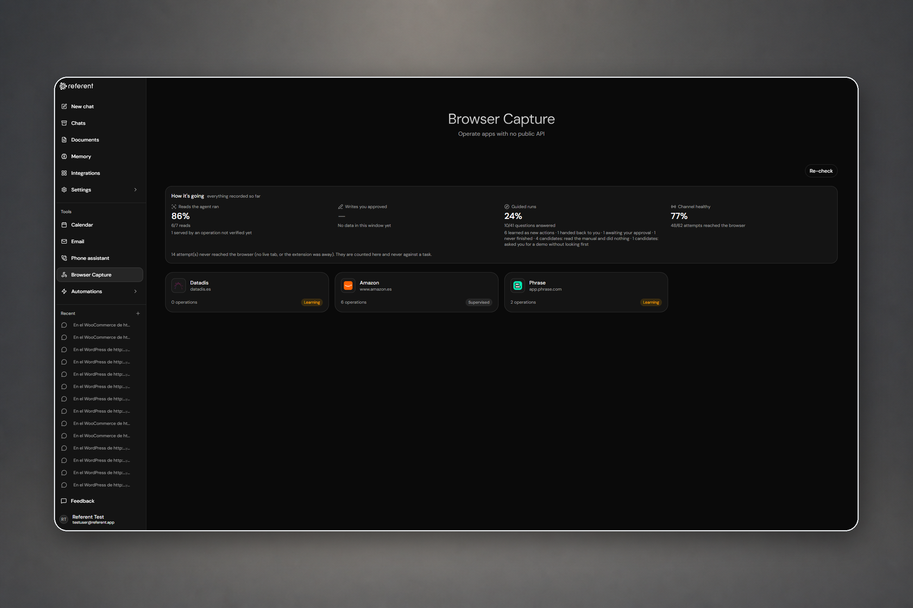Click the Learning badge on Phrase card
The height and width of the screenshot is (608, 913).
[651, 303]
